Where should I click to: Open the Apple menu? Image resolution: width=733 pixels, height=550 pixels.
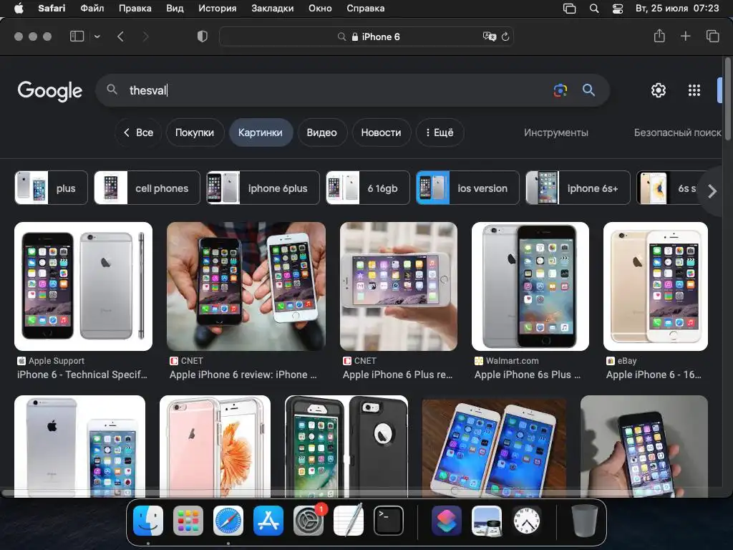(19, 9)
